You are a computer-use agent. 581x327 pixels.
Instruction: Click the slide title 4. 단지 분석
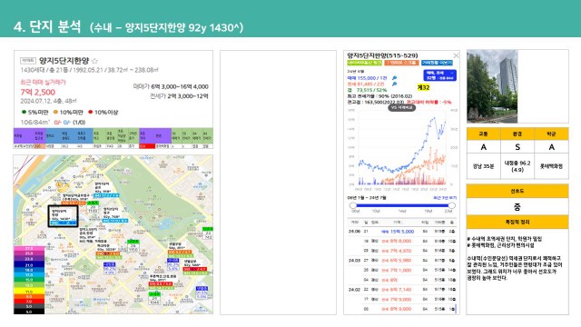point(47,26)
